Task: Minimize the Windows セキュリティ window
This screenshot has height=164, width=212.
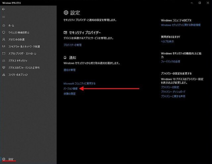Action: (191, 3)
